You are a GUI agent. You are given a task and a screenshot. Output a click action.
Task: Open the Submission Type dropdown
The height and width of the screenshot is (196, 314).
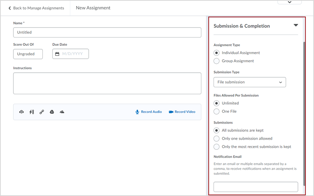pyautogui.click(x=250, y=82)
